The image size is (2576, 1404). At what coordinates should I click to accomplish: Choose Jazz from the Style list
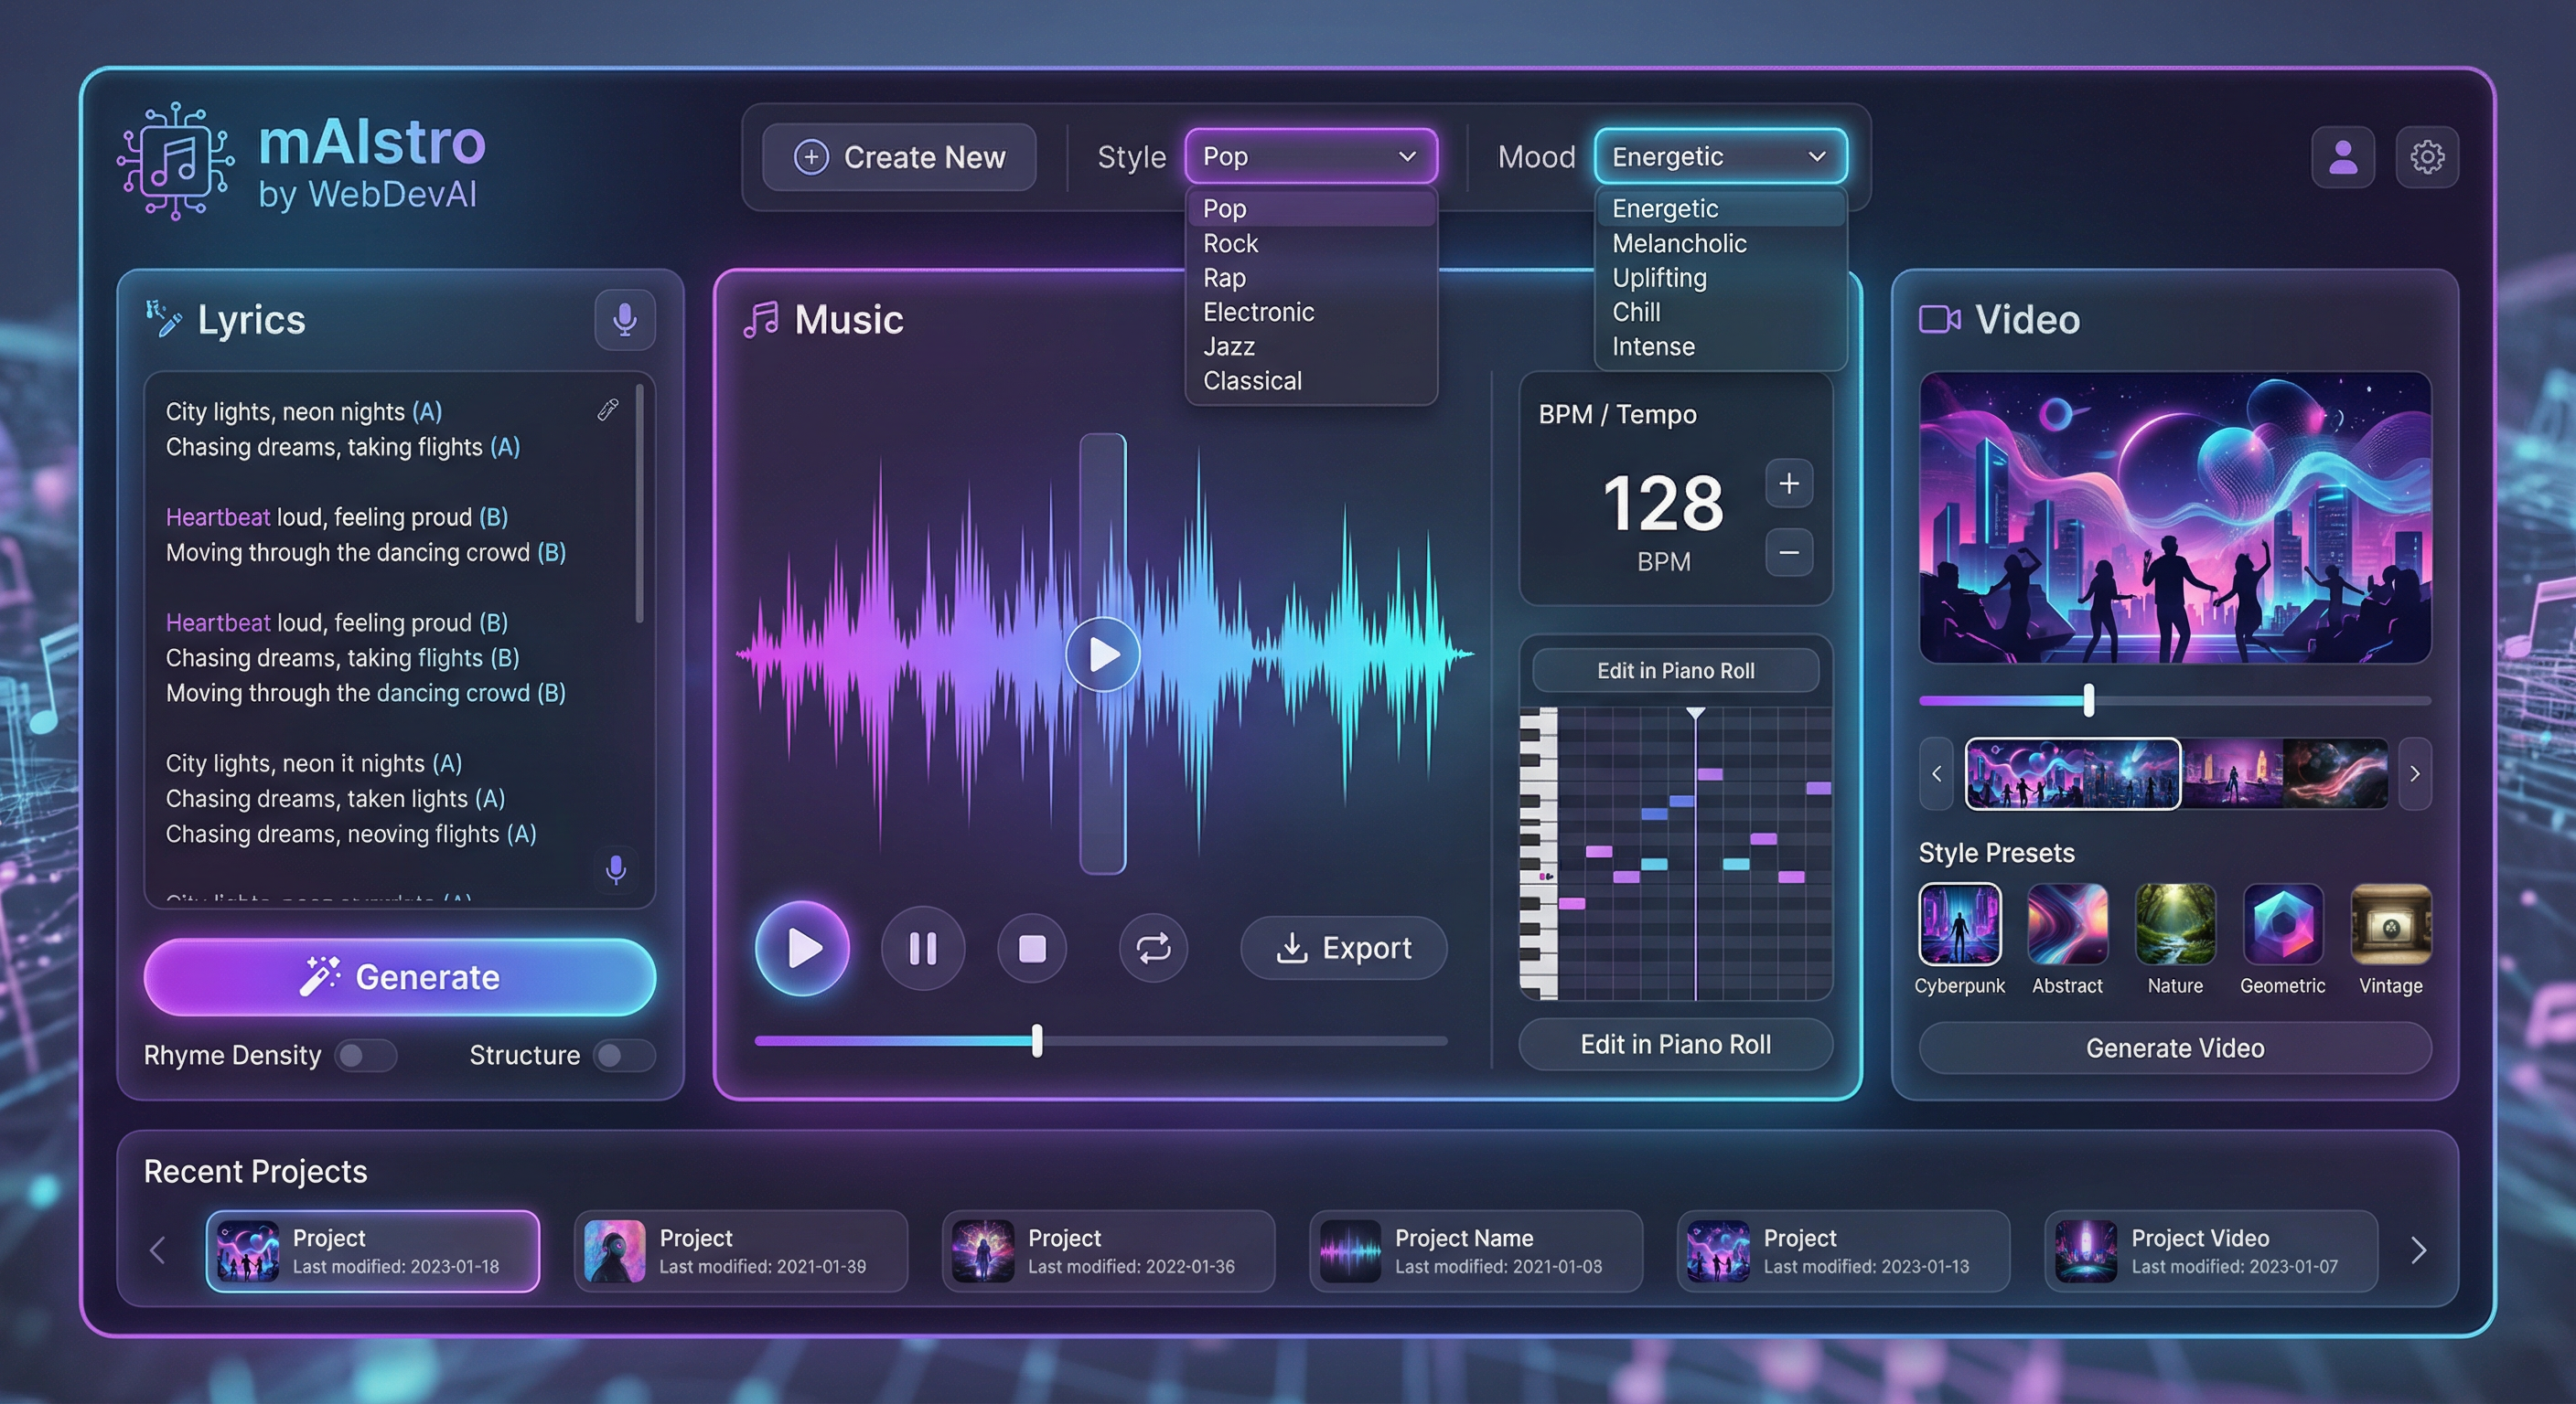coord(1311,346)
